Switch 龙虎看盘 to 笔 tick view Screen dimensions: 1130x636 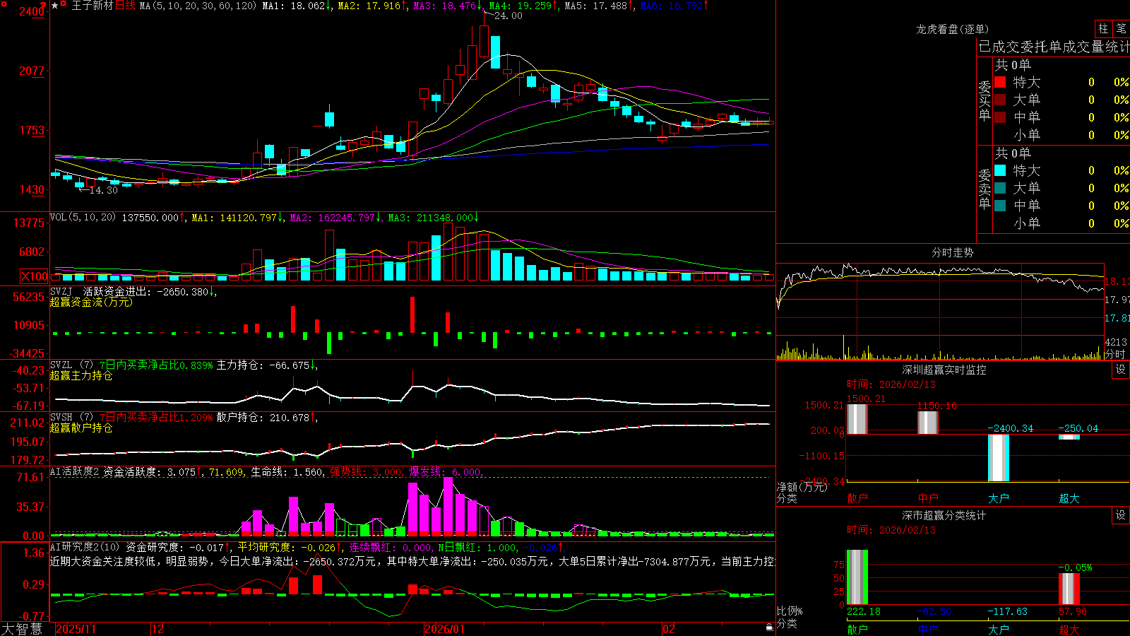[x=1122, y=29]
